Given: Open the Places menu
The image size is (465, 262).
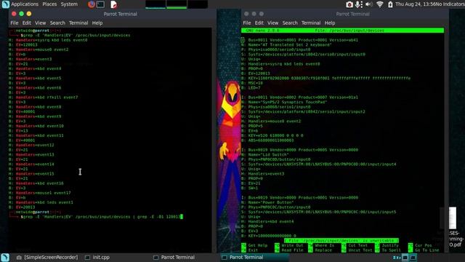Looking at the screenshot, I should (x=49, y=4).
